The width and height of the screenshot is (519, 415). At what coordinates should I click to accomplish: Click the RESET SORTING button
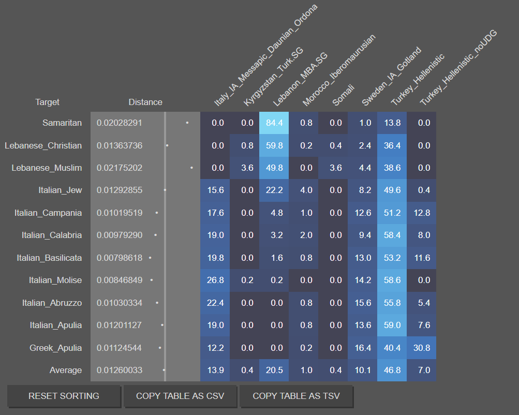click(x=64, y=396)
